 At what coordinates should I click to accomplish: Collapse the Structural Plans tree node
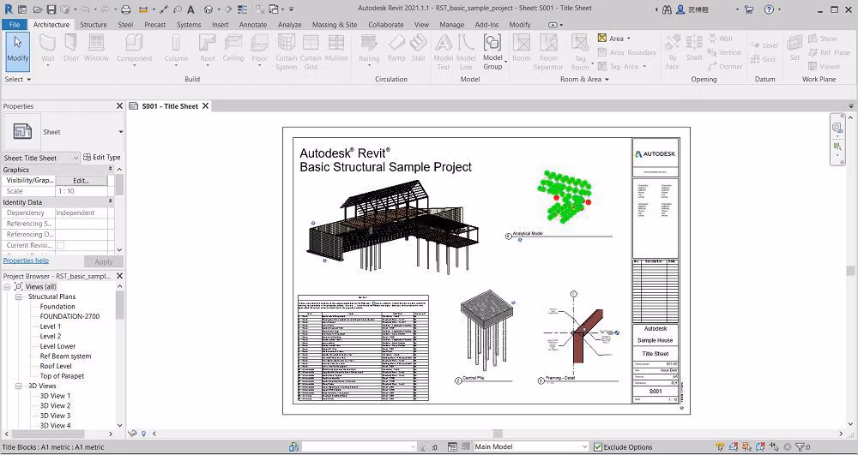click(19, 296)
